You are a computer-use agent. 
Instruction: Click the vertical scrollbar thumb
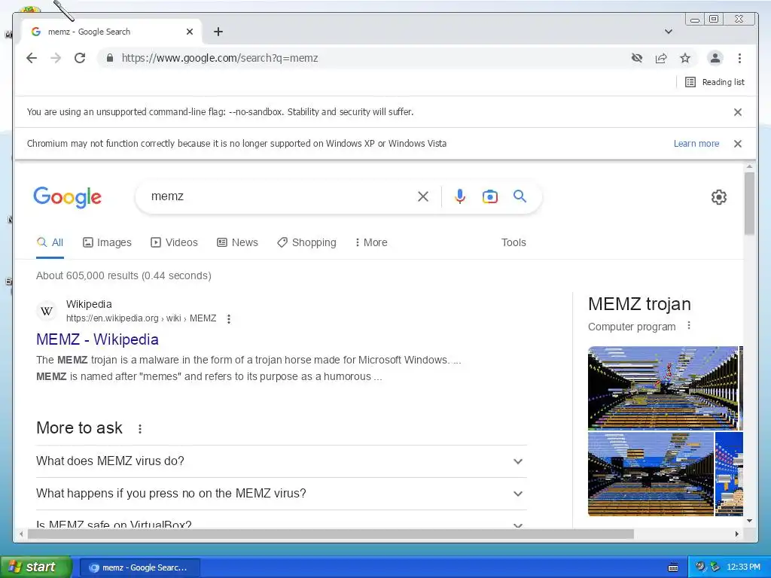749,203
